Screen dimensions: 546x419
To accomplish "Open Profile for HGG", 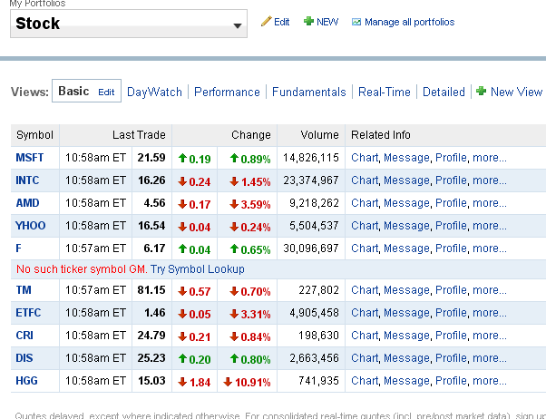I will [x=452, y=380].
